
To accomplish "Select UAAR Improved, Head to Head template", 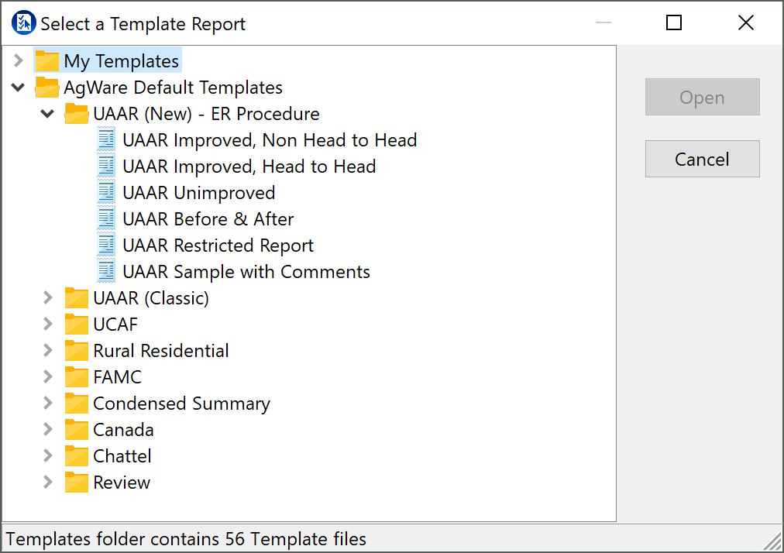I will pyautogui.click(x=249, y=167).
